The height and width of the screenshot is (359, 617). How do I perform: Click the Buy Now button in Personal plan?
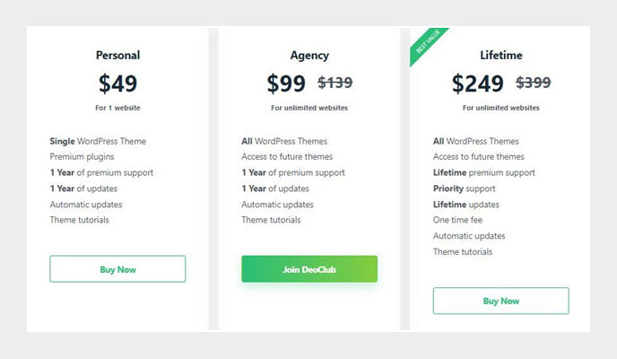[117, 269]
